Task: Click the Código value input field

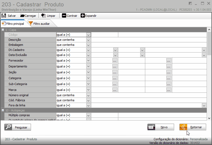Action: tap(105, 35)
